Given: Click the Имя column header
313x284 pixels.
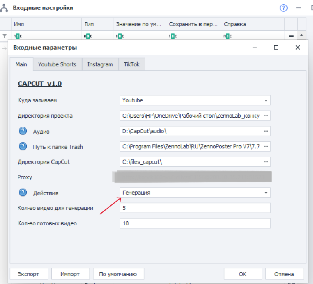Looking at the screenshot, I should [46, 24].
